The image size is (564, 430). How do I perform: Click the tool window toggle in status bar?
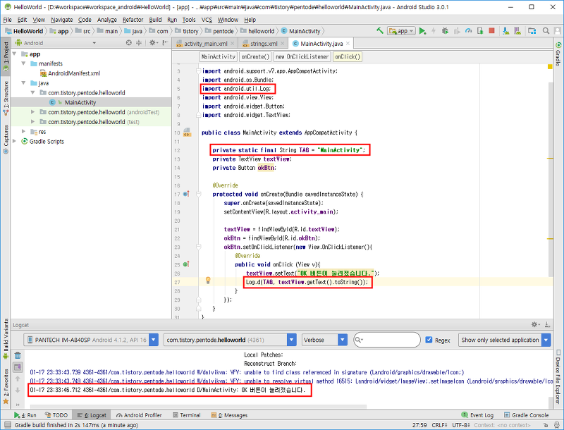7,425
